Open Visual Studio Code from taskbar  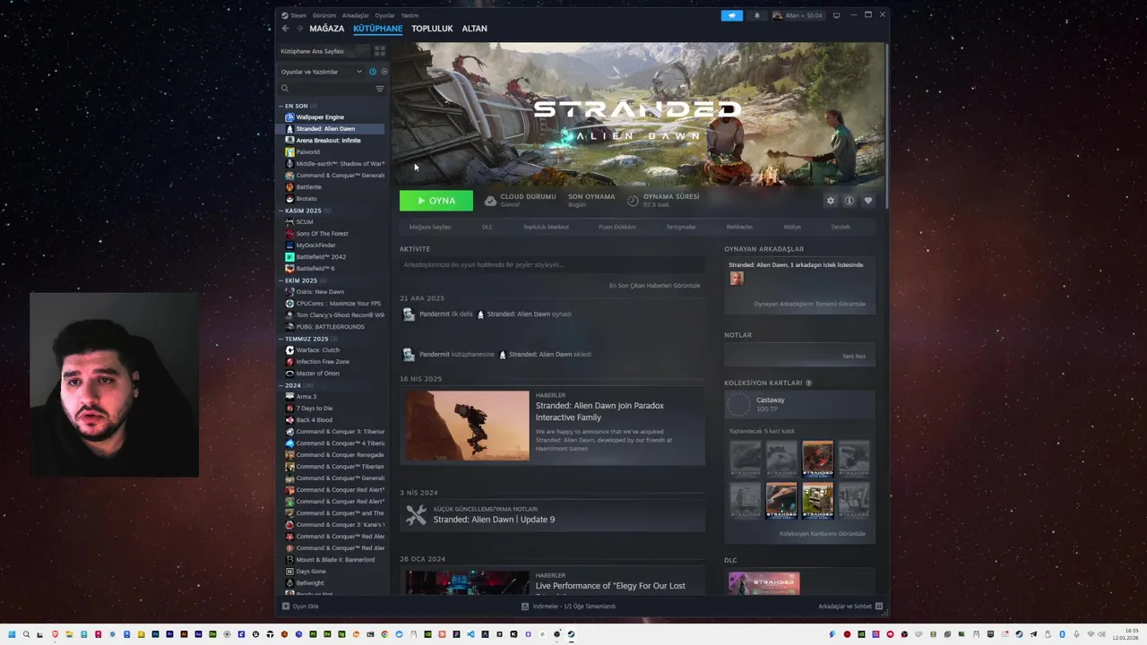pos(470,634)
